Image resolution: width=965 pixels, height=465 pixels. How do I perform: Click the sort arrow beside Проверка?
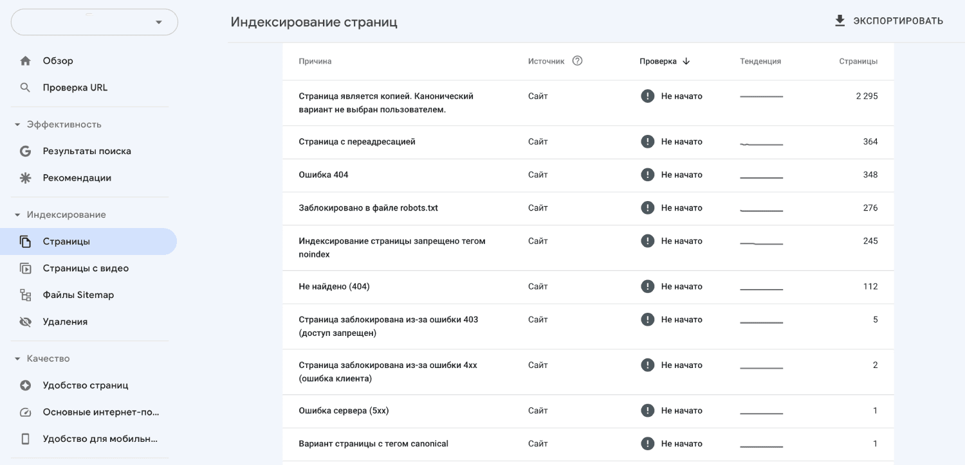point(686,61)
